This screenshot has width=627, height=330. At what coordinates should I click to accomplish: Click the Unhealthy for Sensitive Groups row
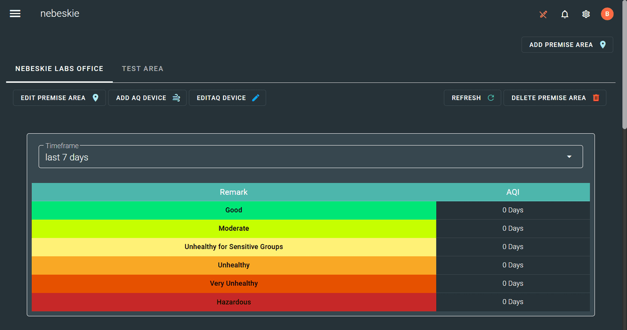click(x=234, y=246)
